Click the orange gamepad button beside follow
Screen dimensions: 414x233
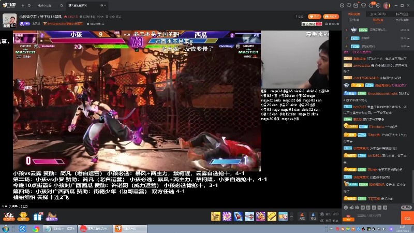click(x=331, y=17)
